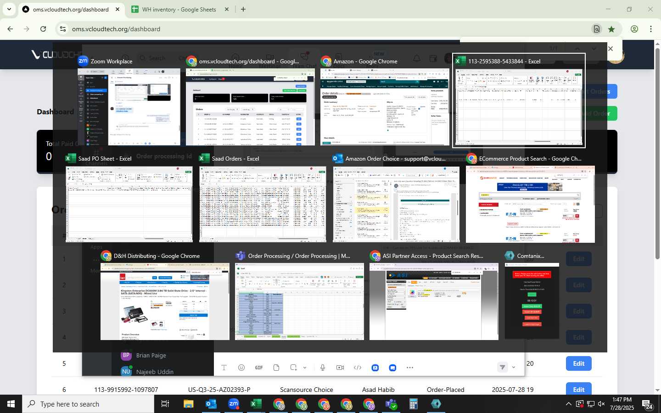Viewport: 661px width, 413px height.
Task: Close the find bar with the X
Action: [x=610, y=49]
